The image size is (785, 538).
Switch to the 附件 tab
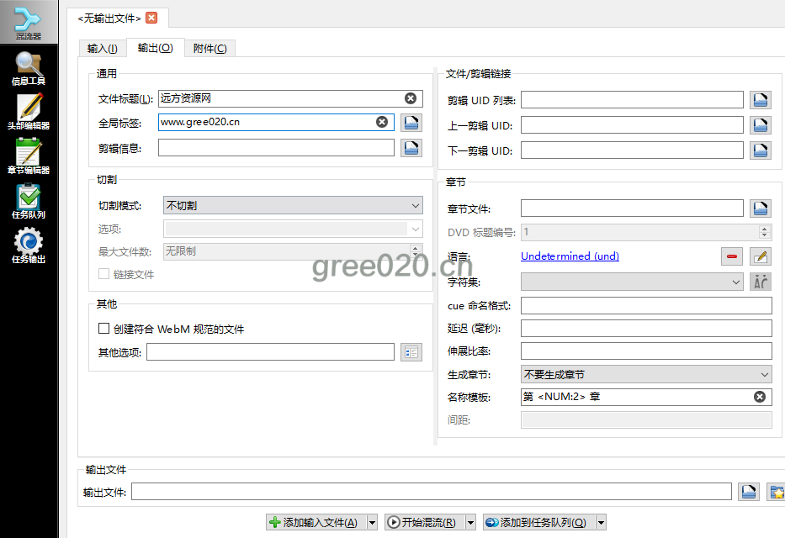[x=210, y=49]
